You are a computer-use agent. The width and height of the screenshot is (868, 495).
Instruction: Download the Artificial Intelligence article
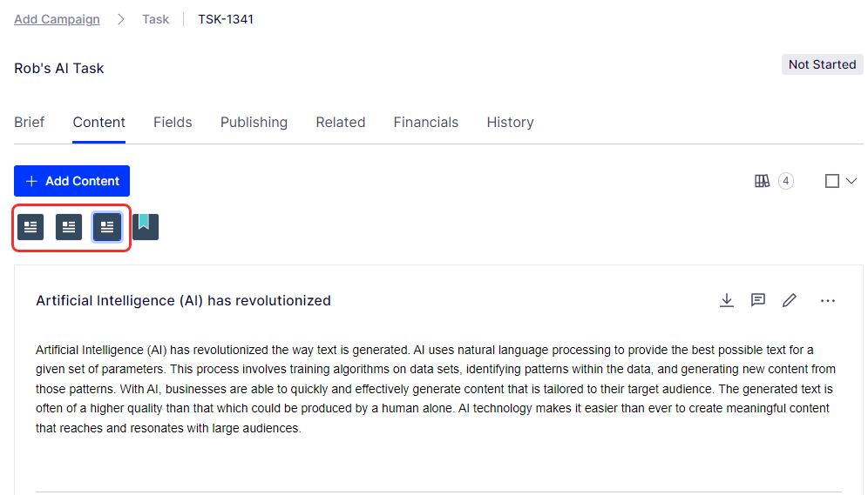726,300
